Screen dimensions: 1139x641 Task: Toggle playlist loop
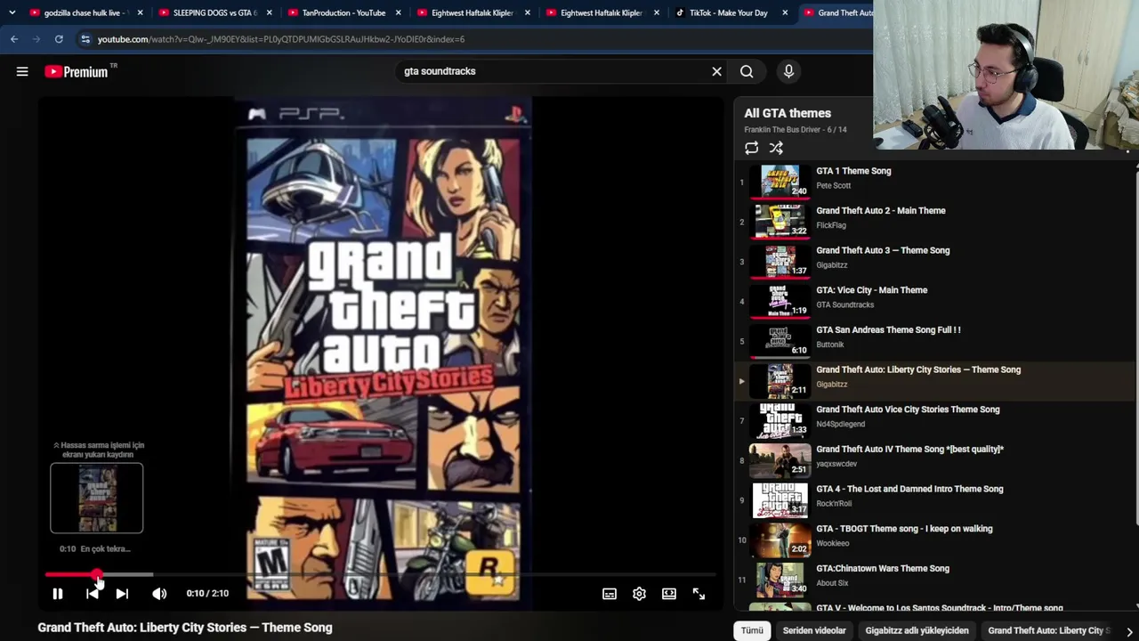coord(752,148)
